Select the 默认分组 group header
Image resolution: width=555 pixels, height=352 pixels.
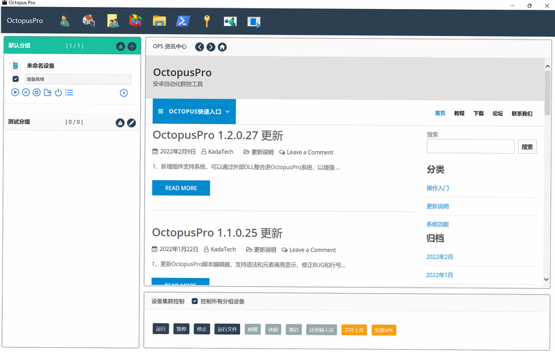72,46
